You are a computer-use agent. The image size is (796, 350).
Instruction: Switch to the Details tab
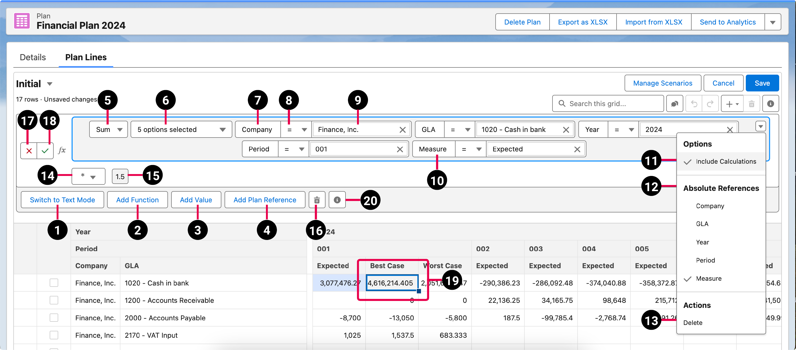click(33, 57)
